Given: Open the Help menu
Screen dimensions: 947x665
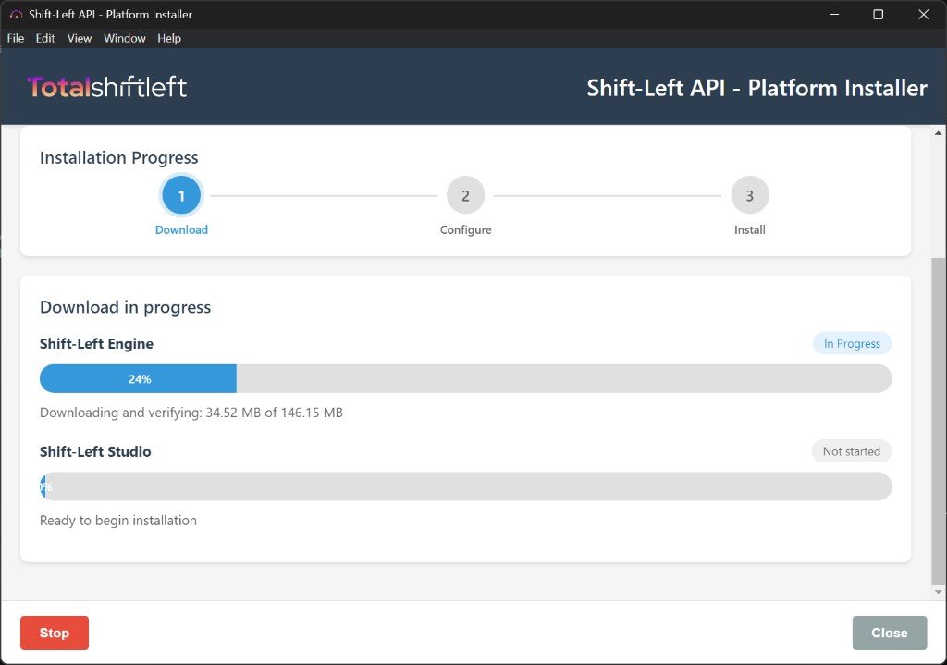Looking at the screenshot, I should [168, 38].
